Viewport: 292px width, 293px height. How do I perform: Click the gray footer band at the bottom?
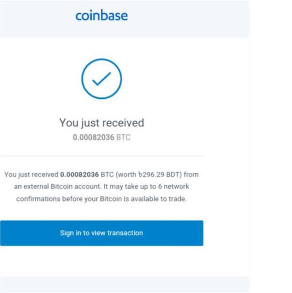pos(124,284)
